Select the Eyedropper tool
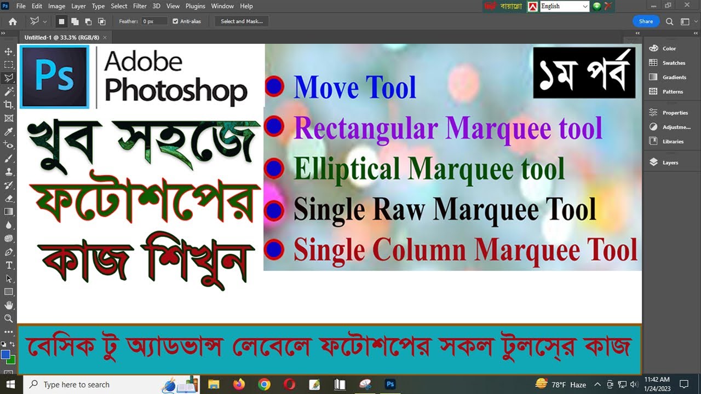This screenshot has height=394, width=701. tap(9, 131)
